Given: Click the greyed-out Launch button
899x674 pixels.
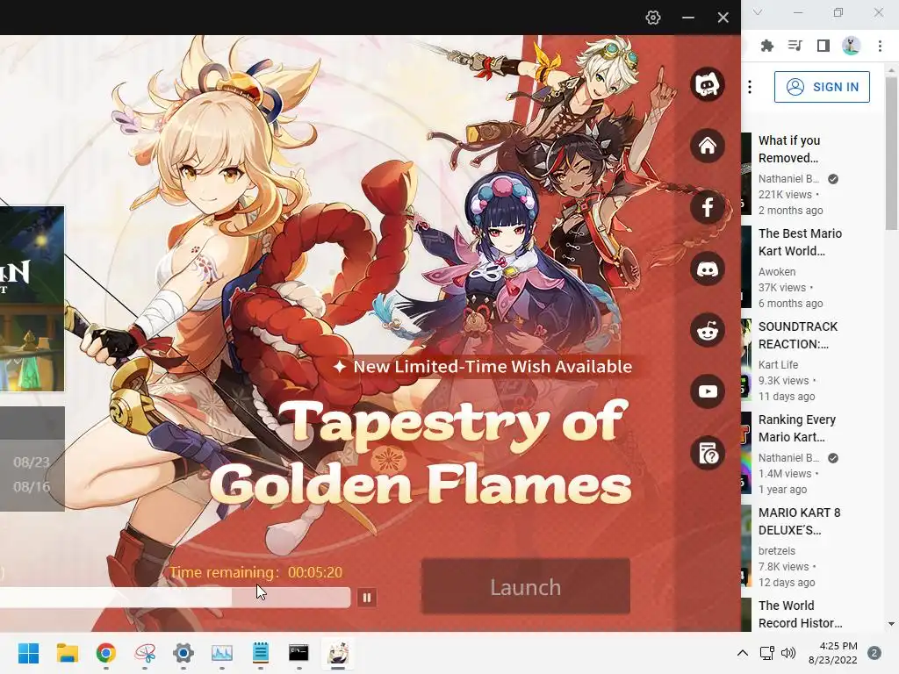Looking at the screenshot, I should point(526,586).
